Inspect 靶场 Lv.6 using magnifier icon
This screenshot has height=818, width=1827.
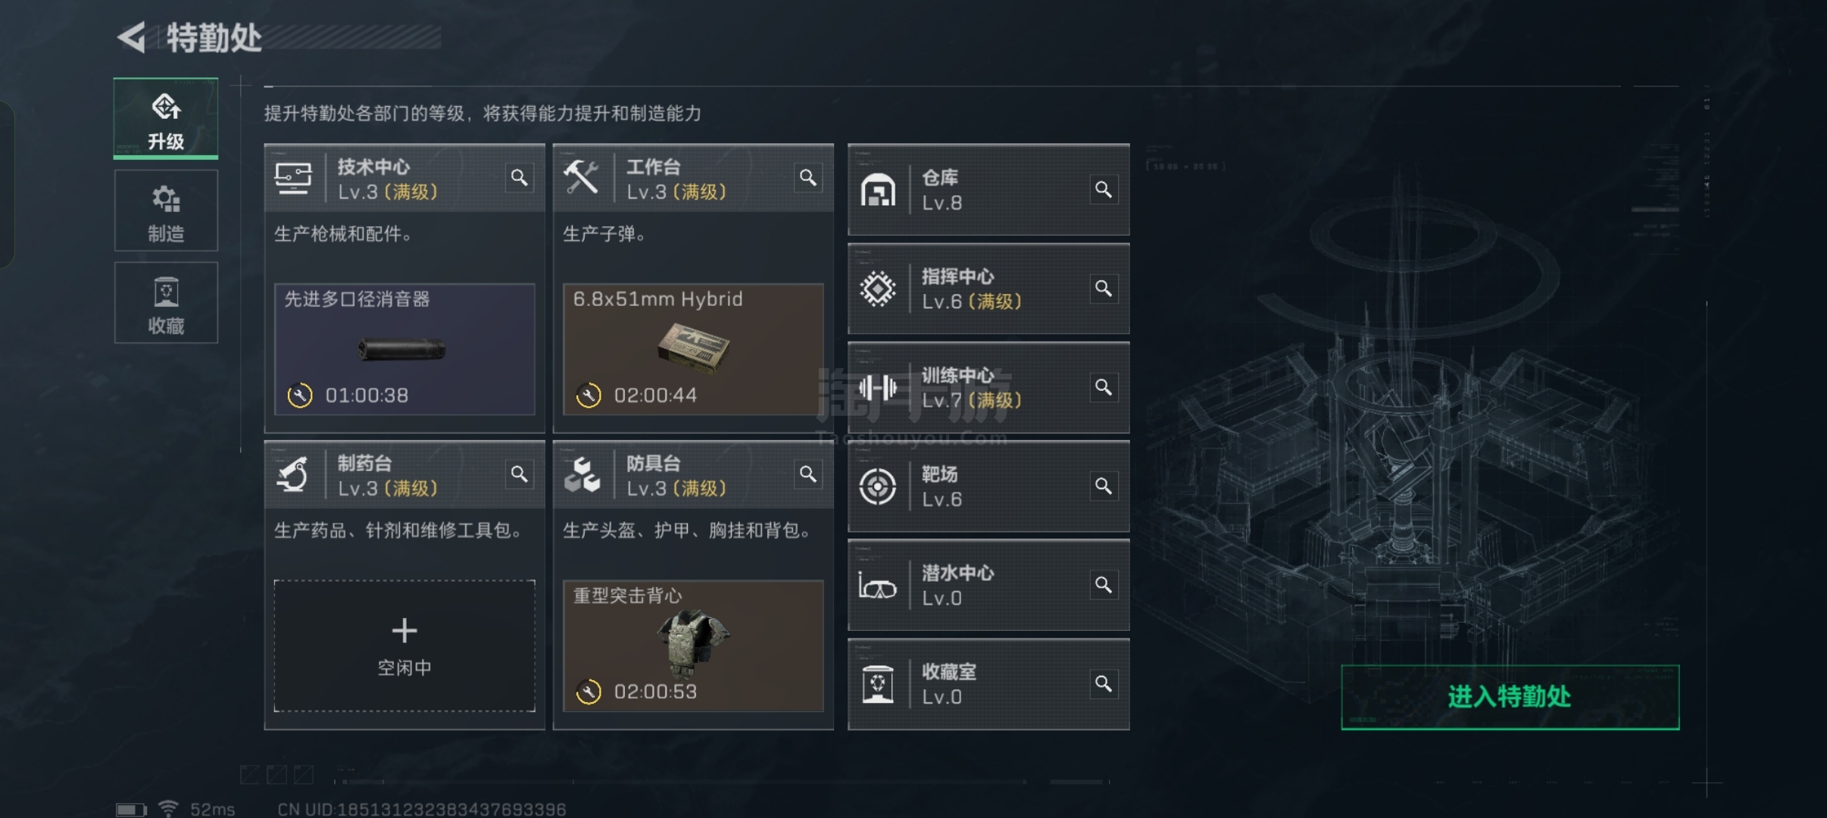click(1104, 486)
